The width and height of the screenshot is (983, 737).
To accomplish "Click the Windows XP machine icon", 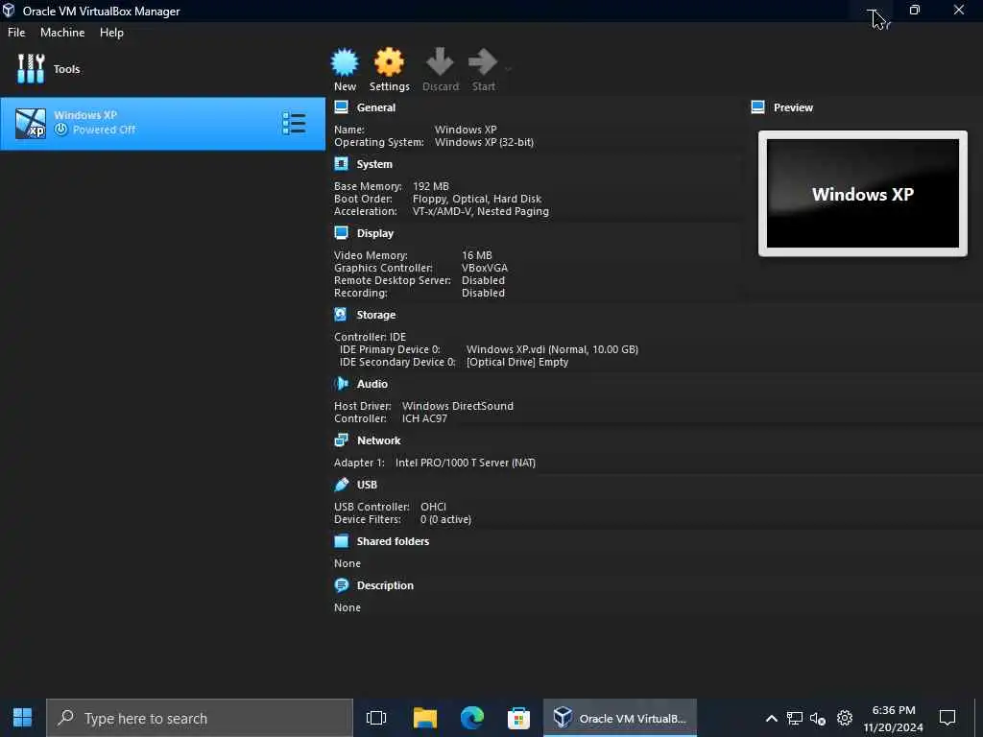I will [x=31, y=123].
